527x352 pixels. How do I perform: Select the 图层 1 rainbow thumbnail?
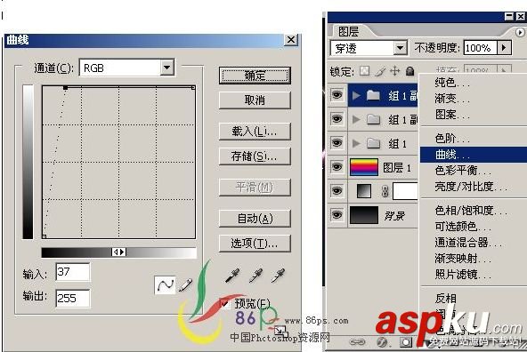click(364, 167)
